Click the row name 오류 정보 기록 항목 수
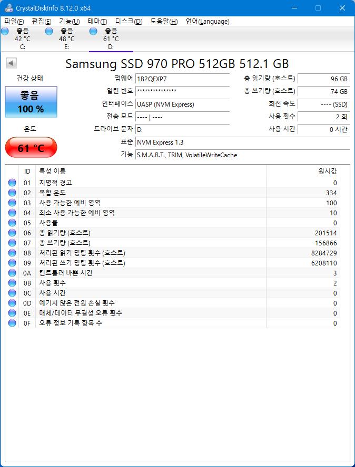The height and width of the screenshot is (467, 355). [71, 323]
